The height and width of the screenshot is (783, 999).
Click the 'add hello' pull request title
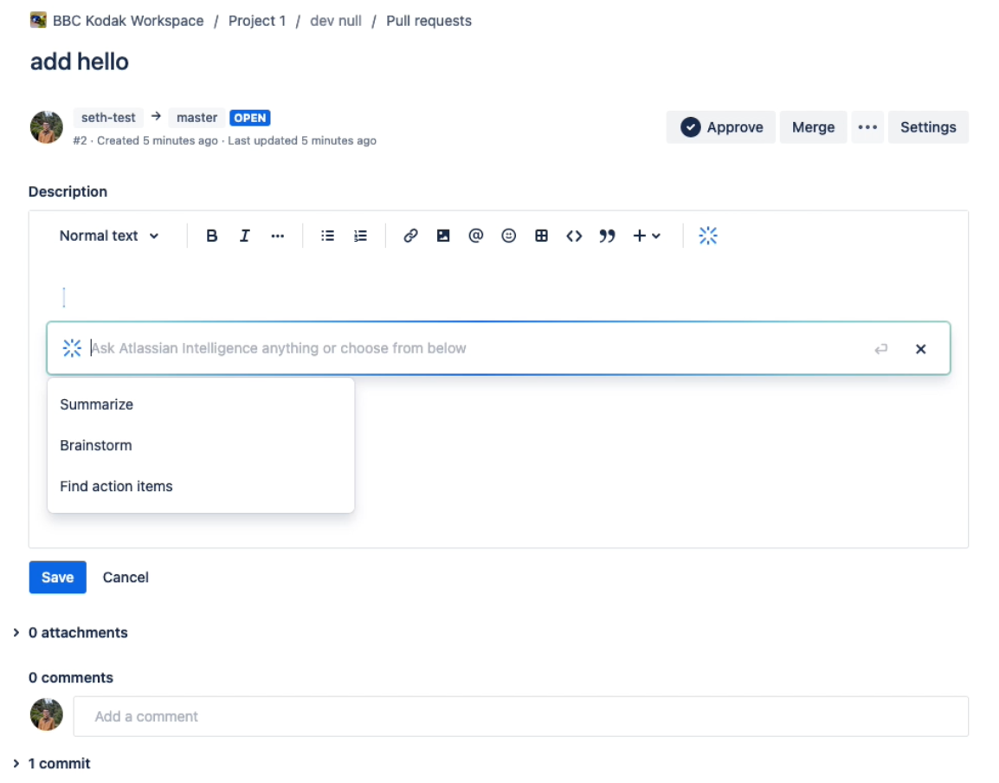tap(80, 61)
